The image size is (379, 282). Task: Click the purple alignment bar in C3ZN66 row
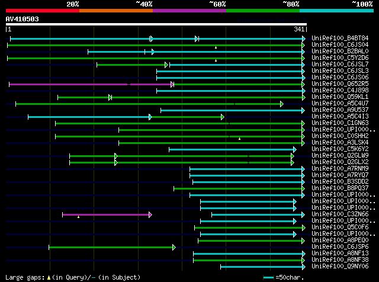(x=107, y=215)
